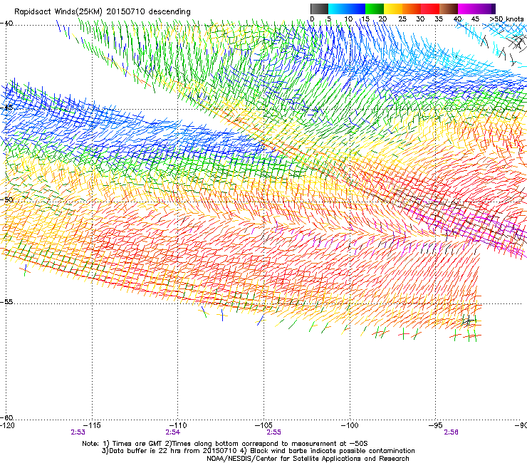Click the '-105' longitude axis label
The image size is (527, 463).
(263, 425)
